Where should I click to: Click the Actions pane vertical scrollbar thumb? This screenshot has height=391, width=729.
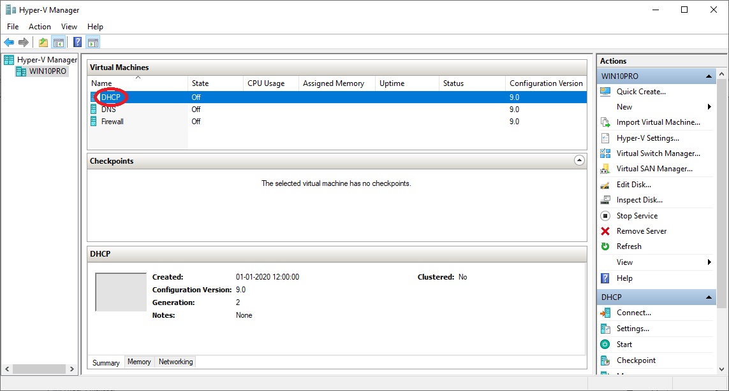[721, 193]
